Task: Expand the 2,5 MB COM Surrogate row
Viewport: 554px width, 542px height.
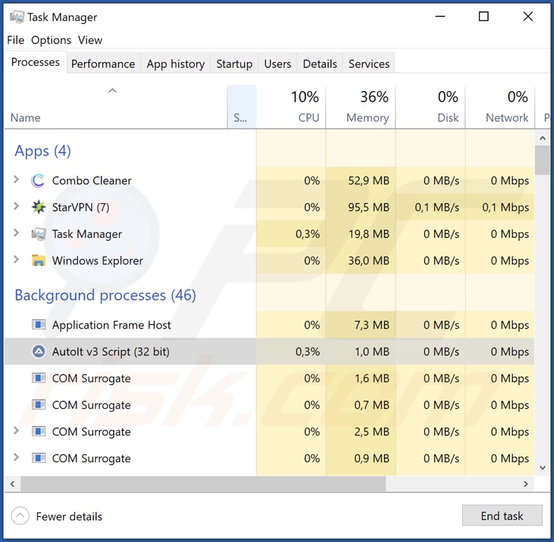Action: (x=16, y=431)
